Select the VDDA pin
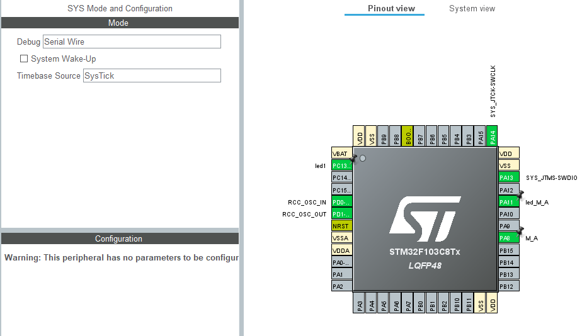Screen dimensions: 582x336 [x=341, y=250]
